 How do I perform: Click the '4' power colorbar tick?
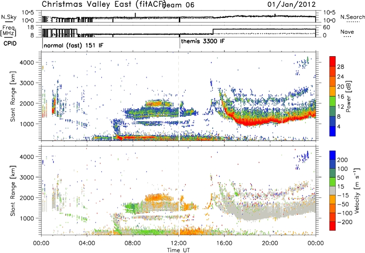[339, 126]
